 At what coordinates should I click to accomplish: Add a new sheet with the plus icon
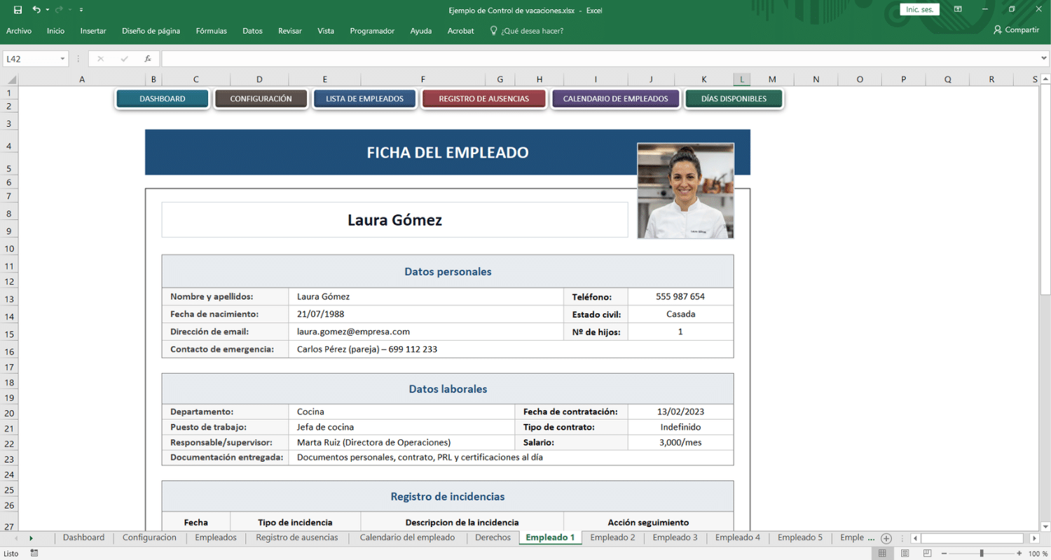click(x=886, y=538)
